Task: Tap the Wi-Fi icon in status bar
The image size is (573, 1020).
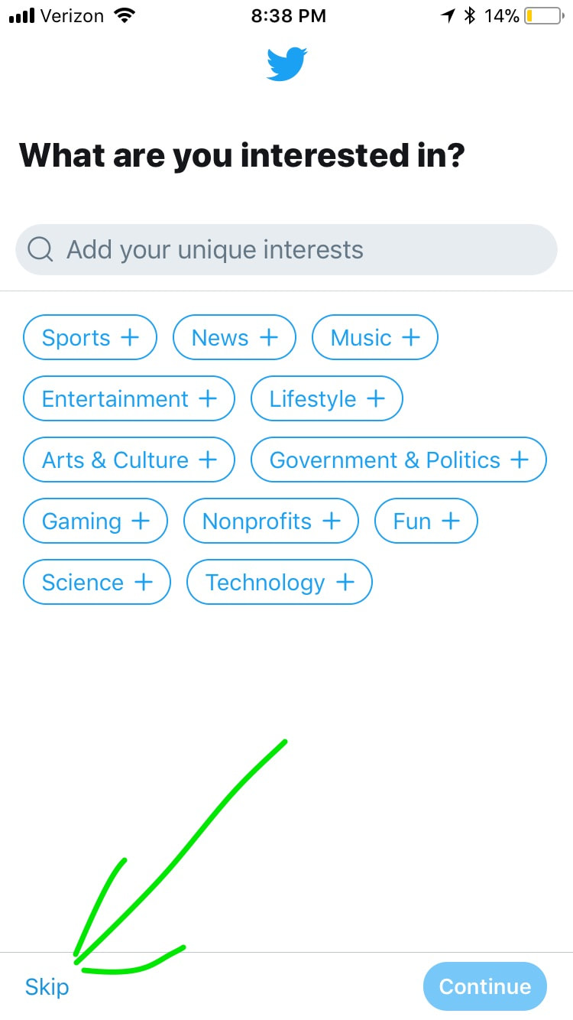Action: (122, 15)
